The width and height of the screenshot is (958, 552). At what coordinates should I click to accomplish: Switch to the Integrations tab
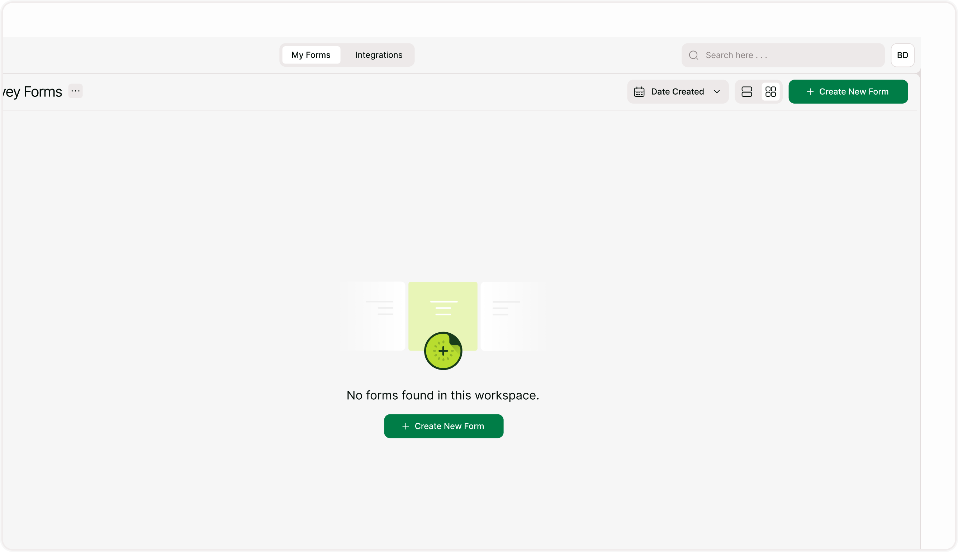(x=378, y=55)
